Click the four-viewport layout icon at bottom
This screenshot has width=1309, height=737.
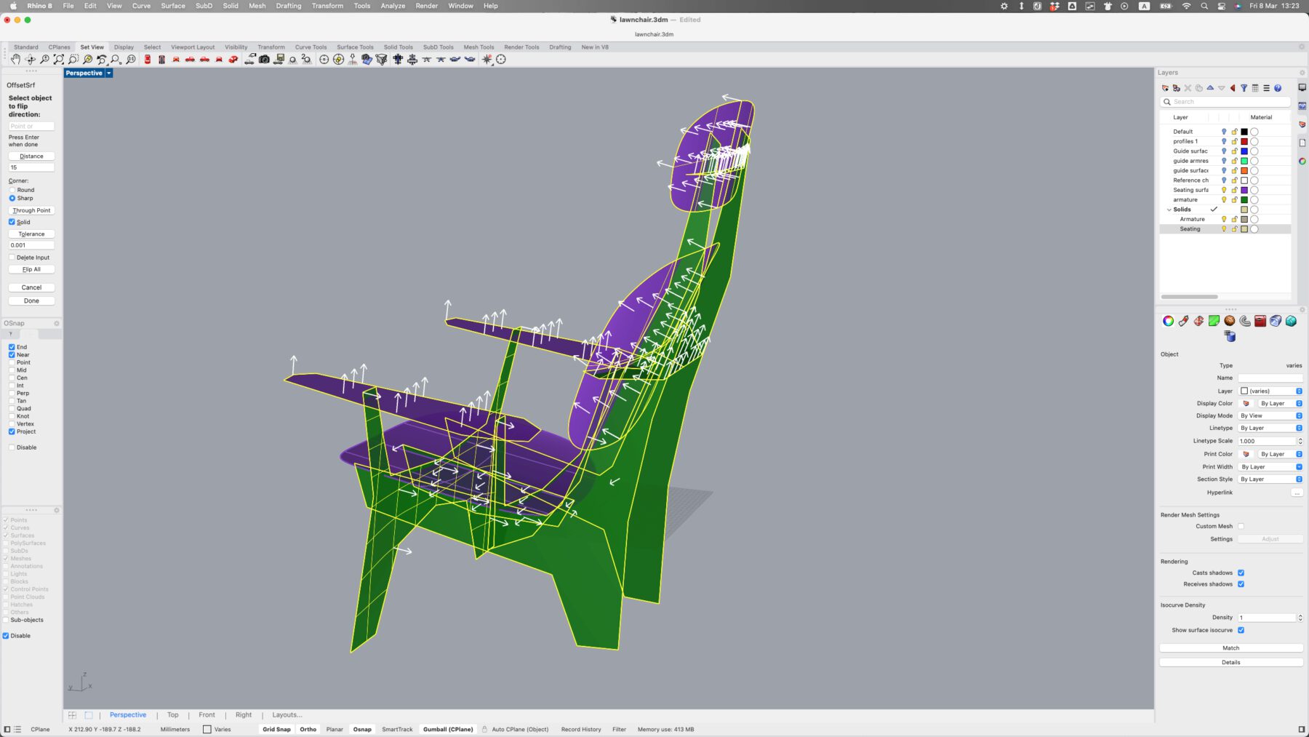(x=72, y=715)
